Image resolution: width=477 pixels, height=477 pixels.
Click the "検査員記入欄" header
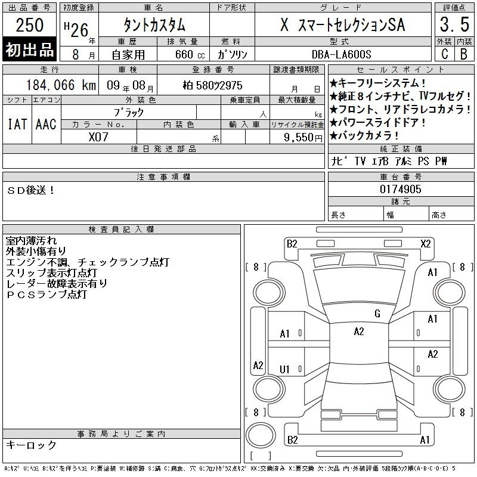(121, 229)
